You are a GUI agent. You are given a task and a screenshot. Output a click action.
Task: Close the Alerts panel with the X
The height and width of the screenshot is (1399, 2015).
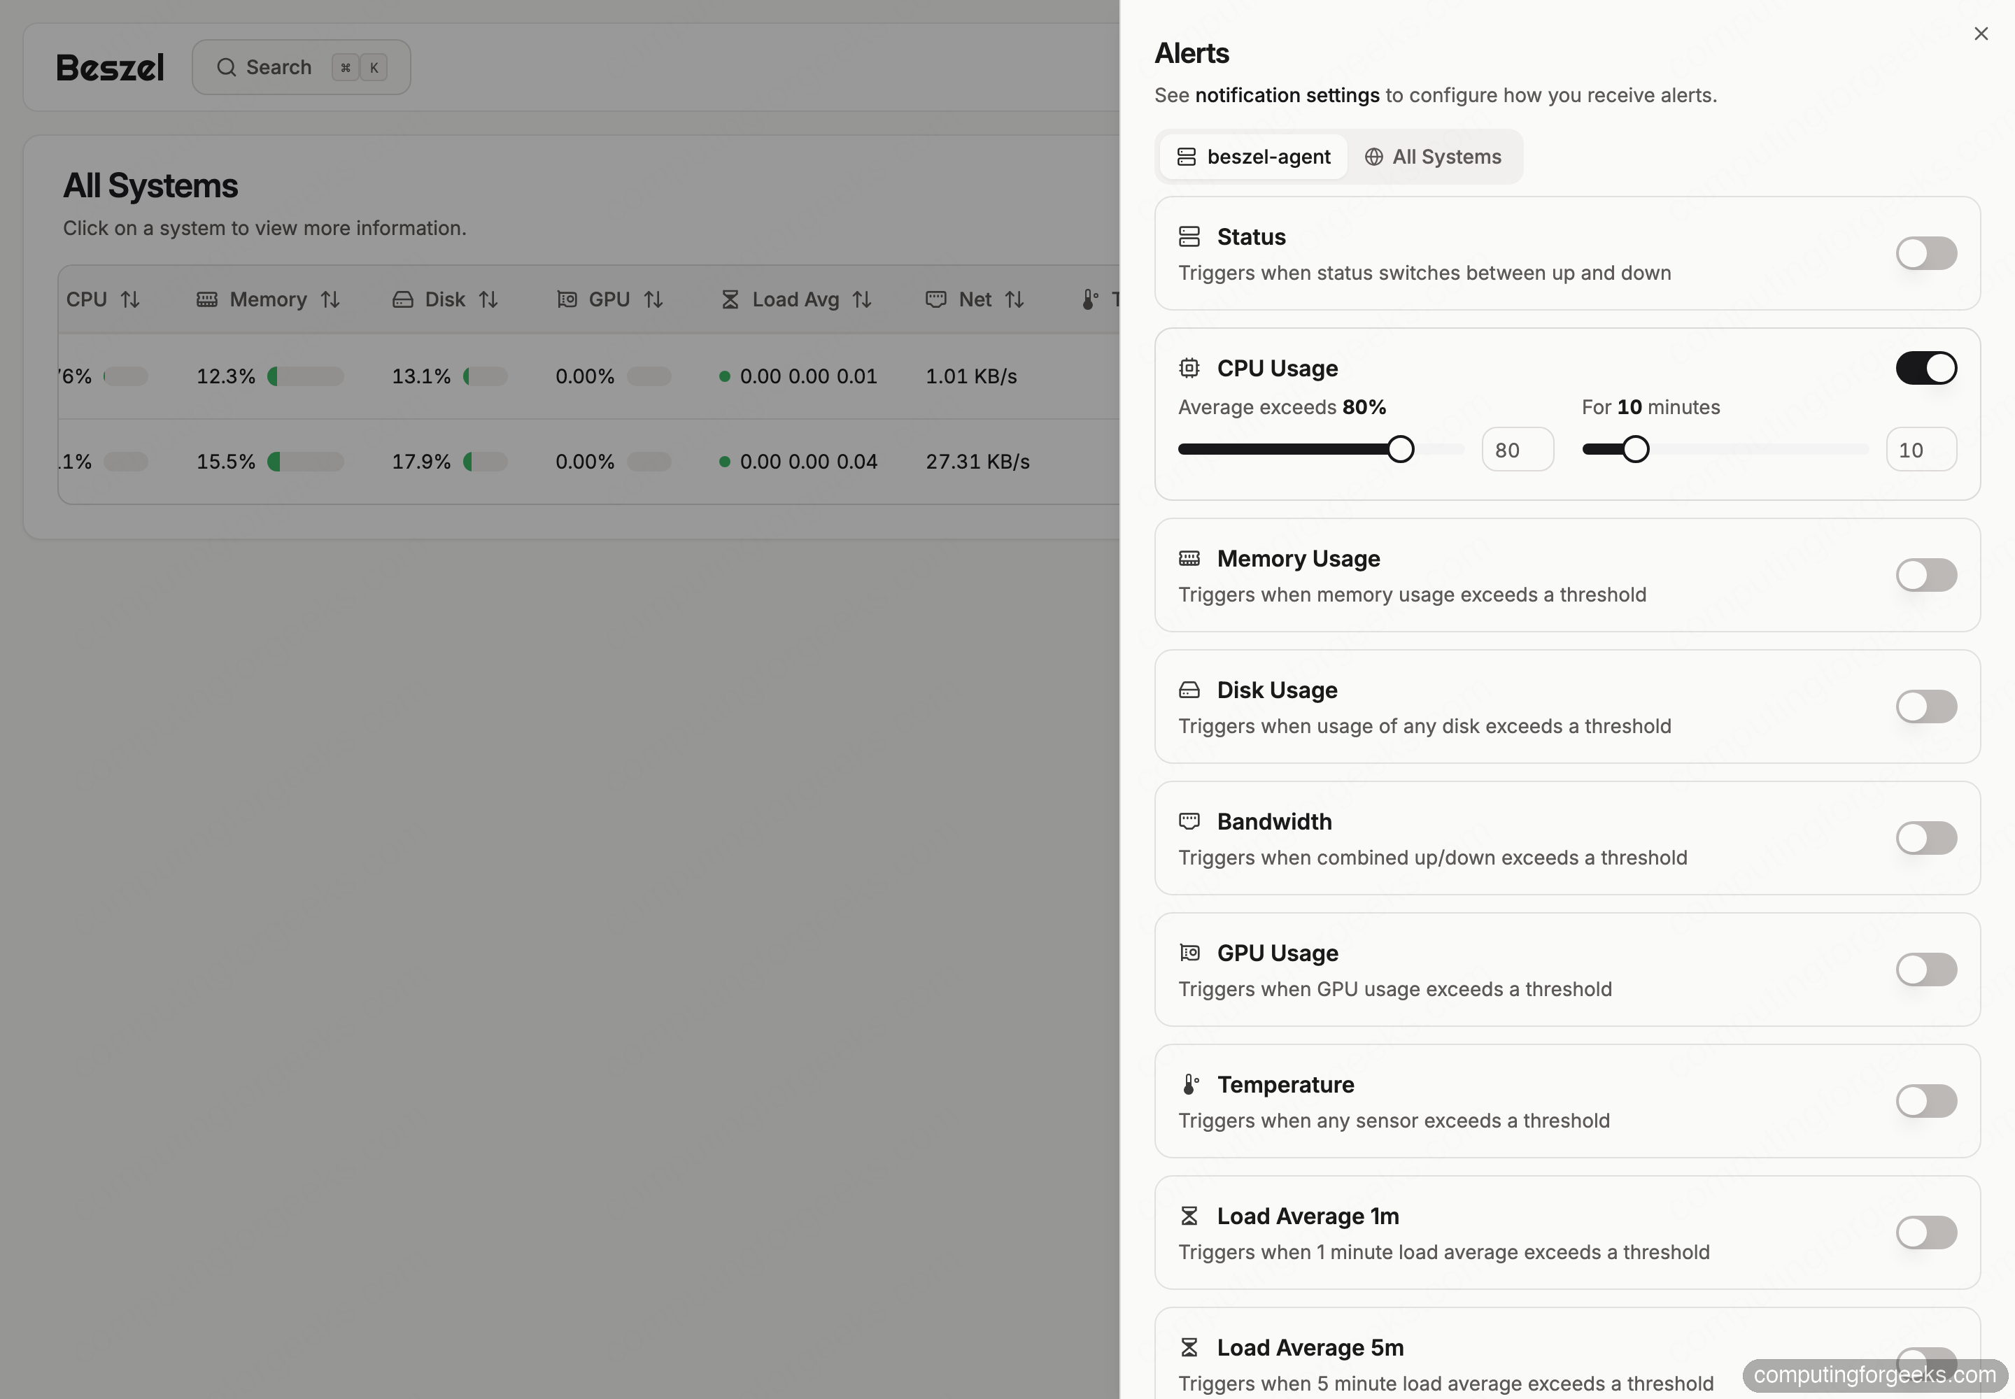1981,34
